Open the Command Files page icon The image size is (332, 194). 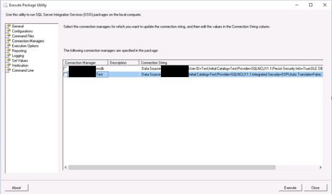[x=8, y=36]
